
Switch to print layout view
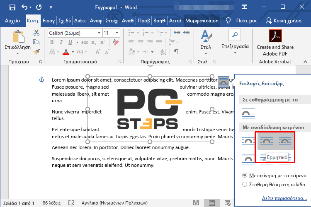click(212, 203)
